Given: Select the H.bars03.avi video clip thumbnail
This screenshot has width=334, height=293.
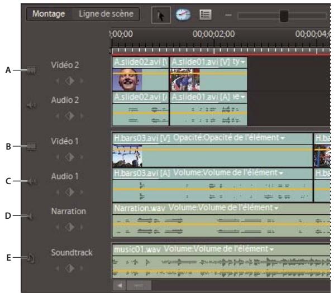Looking at the screenshot, I should (127, 156).
